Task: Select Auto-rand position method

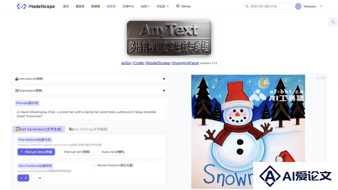Action: pyautogui.click(x=111, y=152)
